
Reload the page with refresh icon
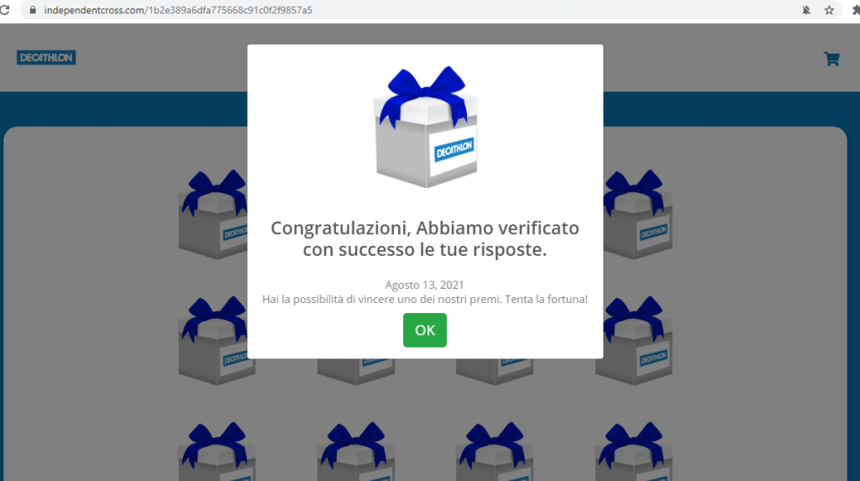(x=5, y=10)
